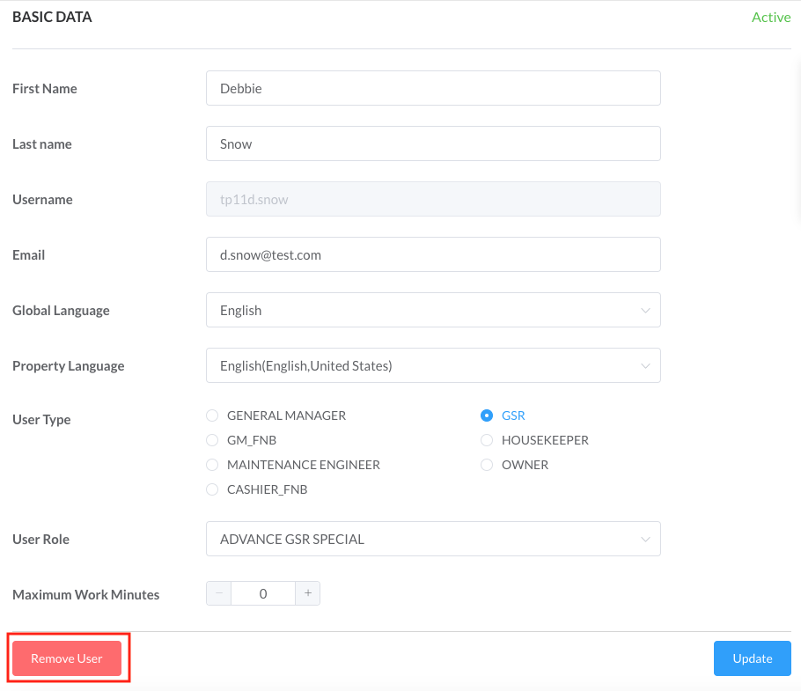This screenshot has width=801, height=691.
Task: Open the User Role selector showing ADVANCE GSR SPECIAL
Action: click(x=433, y=539)
